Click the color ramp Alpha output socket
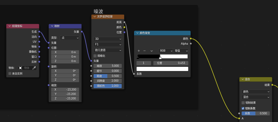278x122 pixels. [191, 43]
